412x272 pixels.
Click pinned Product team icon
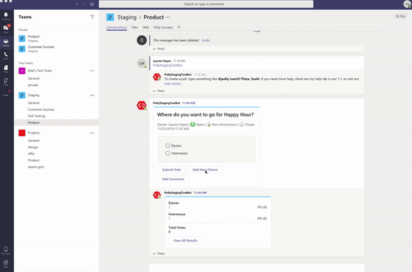click(22, 39)
